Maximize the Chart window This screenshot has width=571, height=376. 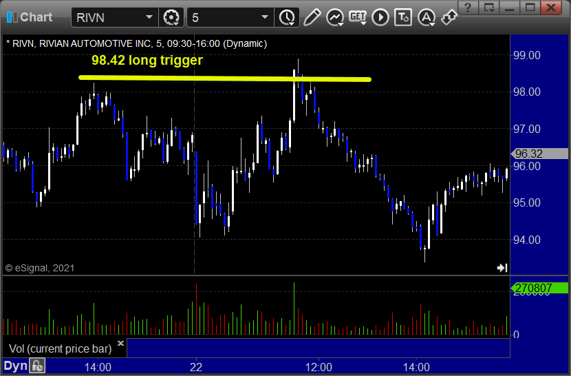click(x=530, y=7)
